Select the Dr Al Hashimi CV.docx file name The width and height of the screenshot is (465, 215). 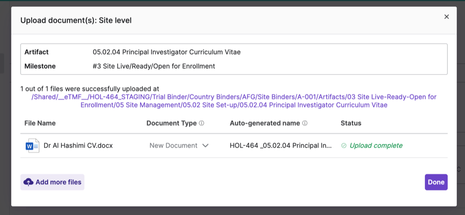point(78,145)
